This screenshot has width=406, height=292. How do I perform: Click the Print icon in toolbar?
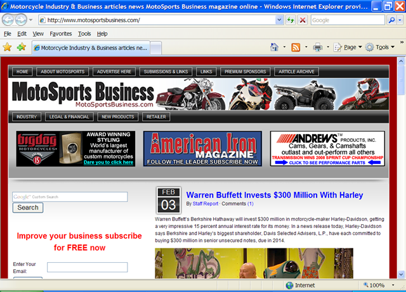(317, 47)
